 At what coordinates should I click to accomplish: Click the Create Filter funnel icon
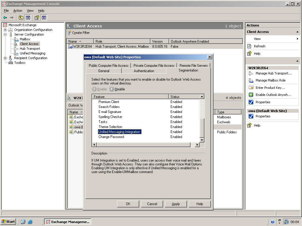(69, 33)
